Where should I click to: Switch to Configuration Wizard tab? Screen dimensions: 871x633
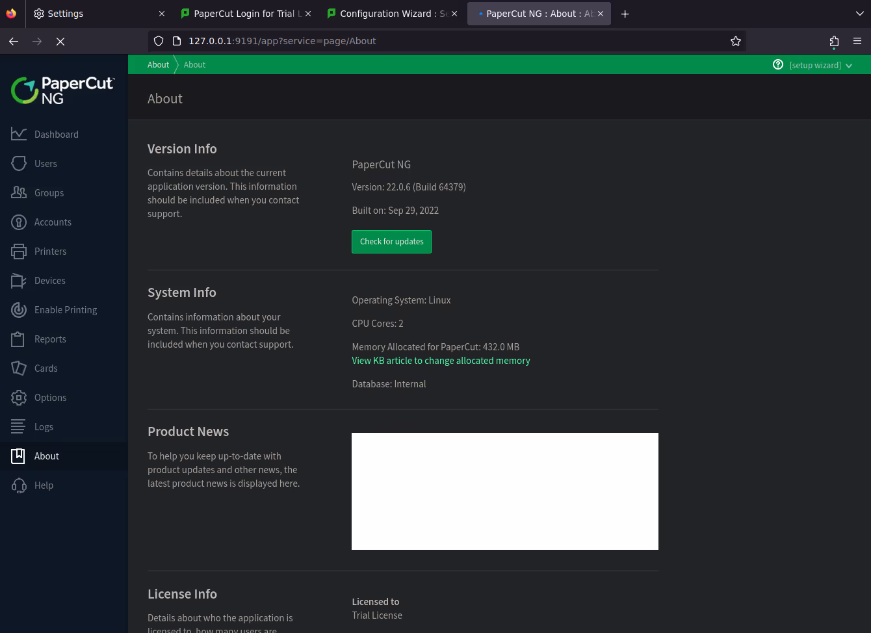pos(391,14)
